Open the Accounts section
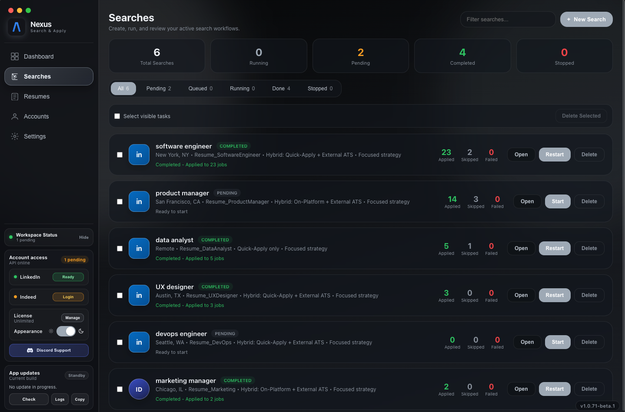The width and height of the screenshot is (625, 412). coord(15,116)
